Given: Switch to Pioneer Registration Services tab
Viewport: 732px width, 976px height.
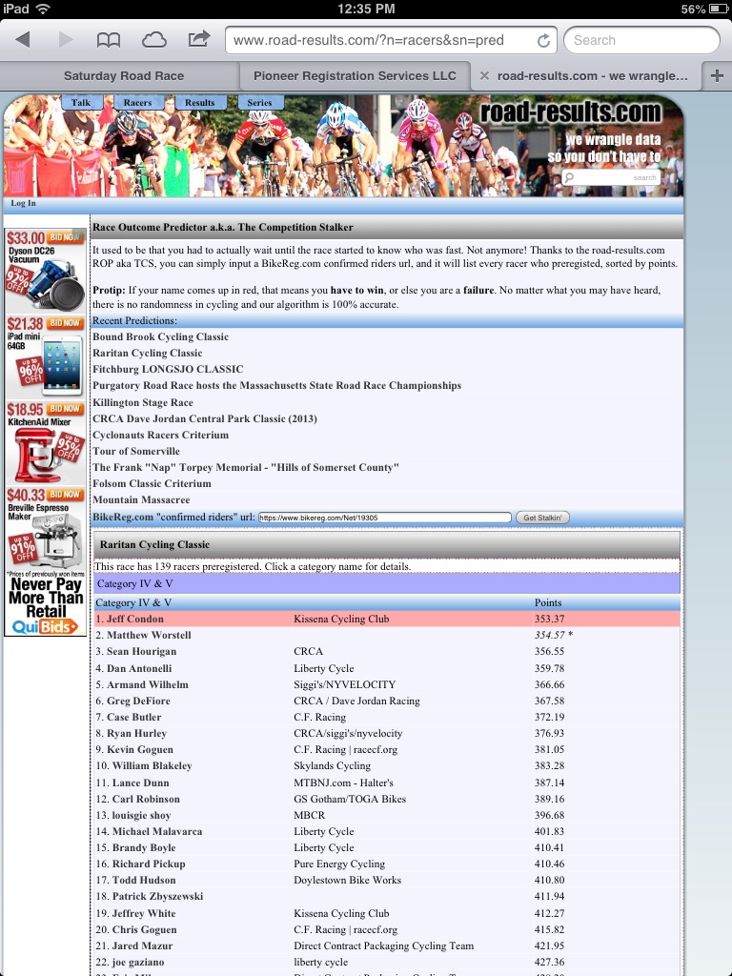Looking at the screenshot, I should (355, 76).
